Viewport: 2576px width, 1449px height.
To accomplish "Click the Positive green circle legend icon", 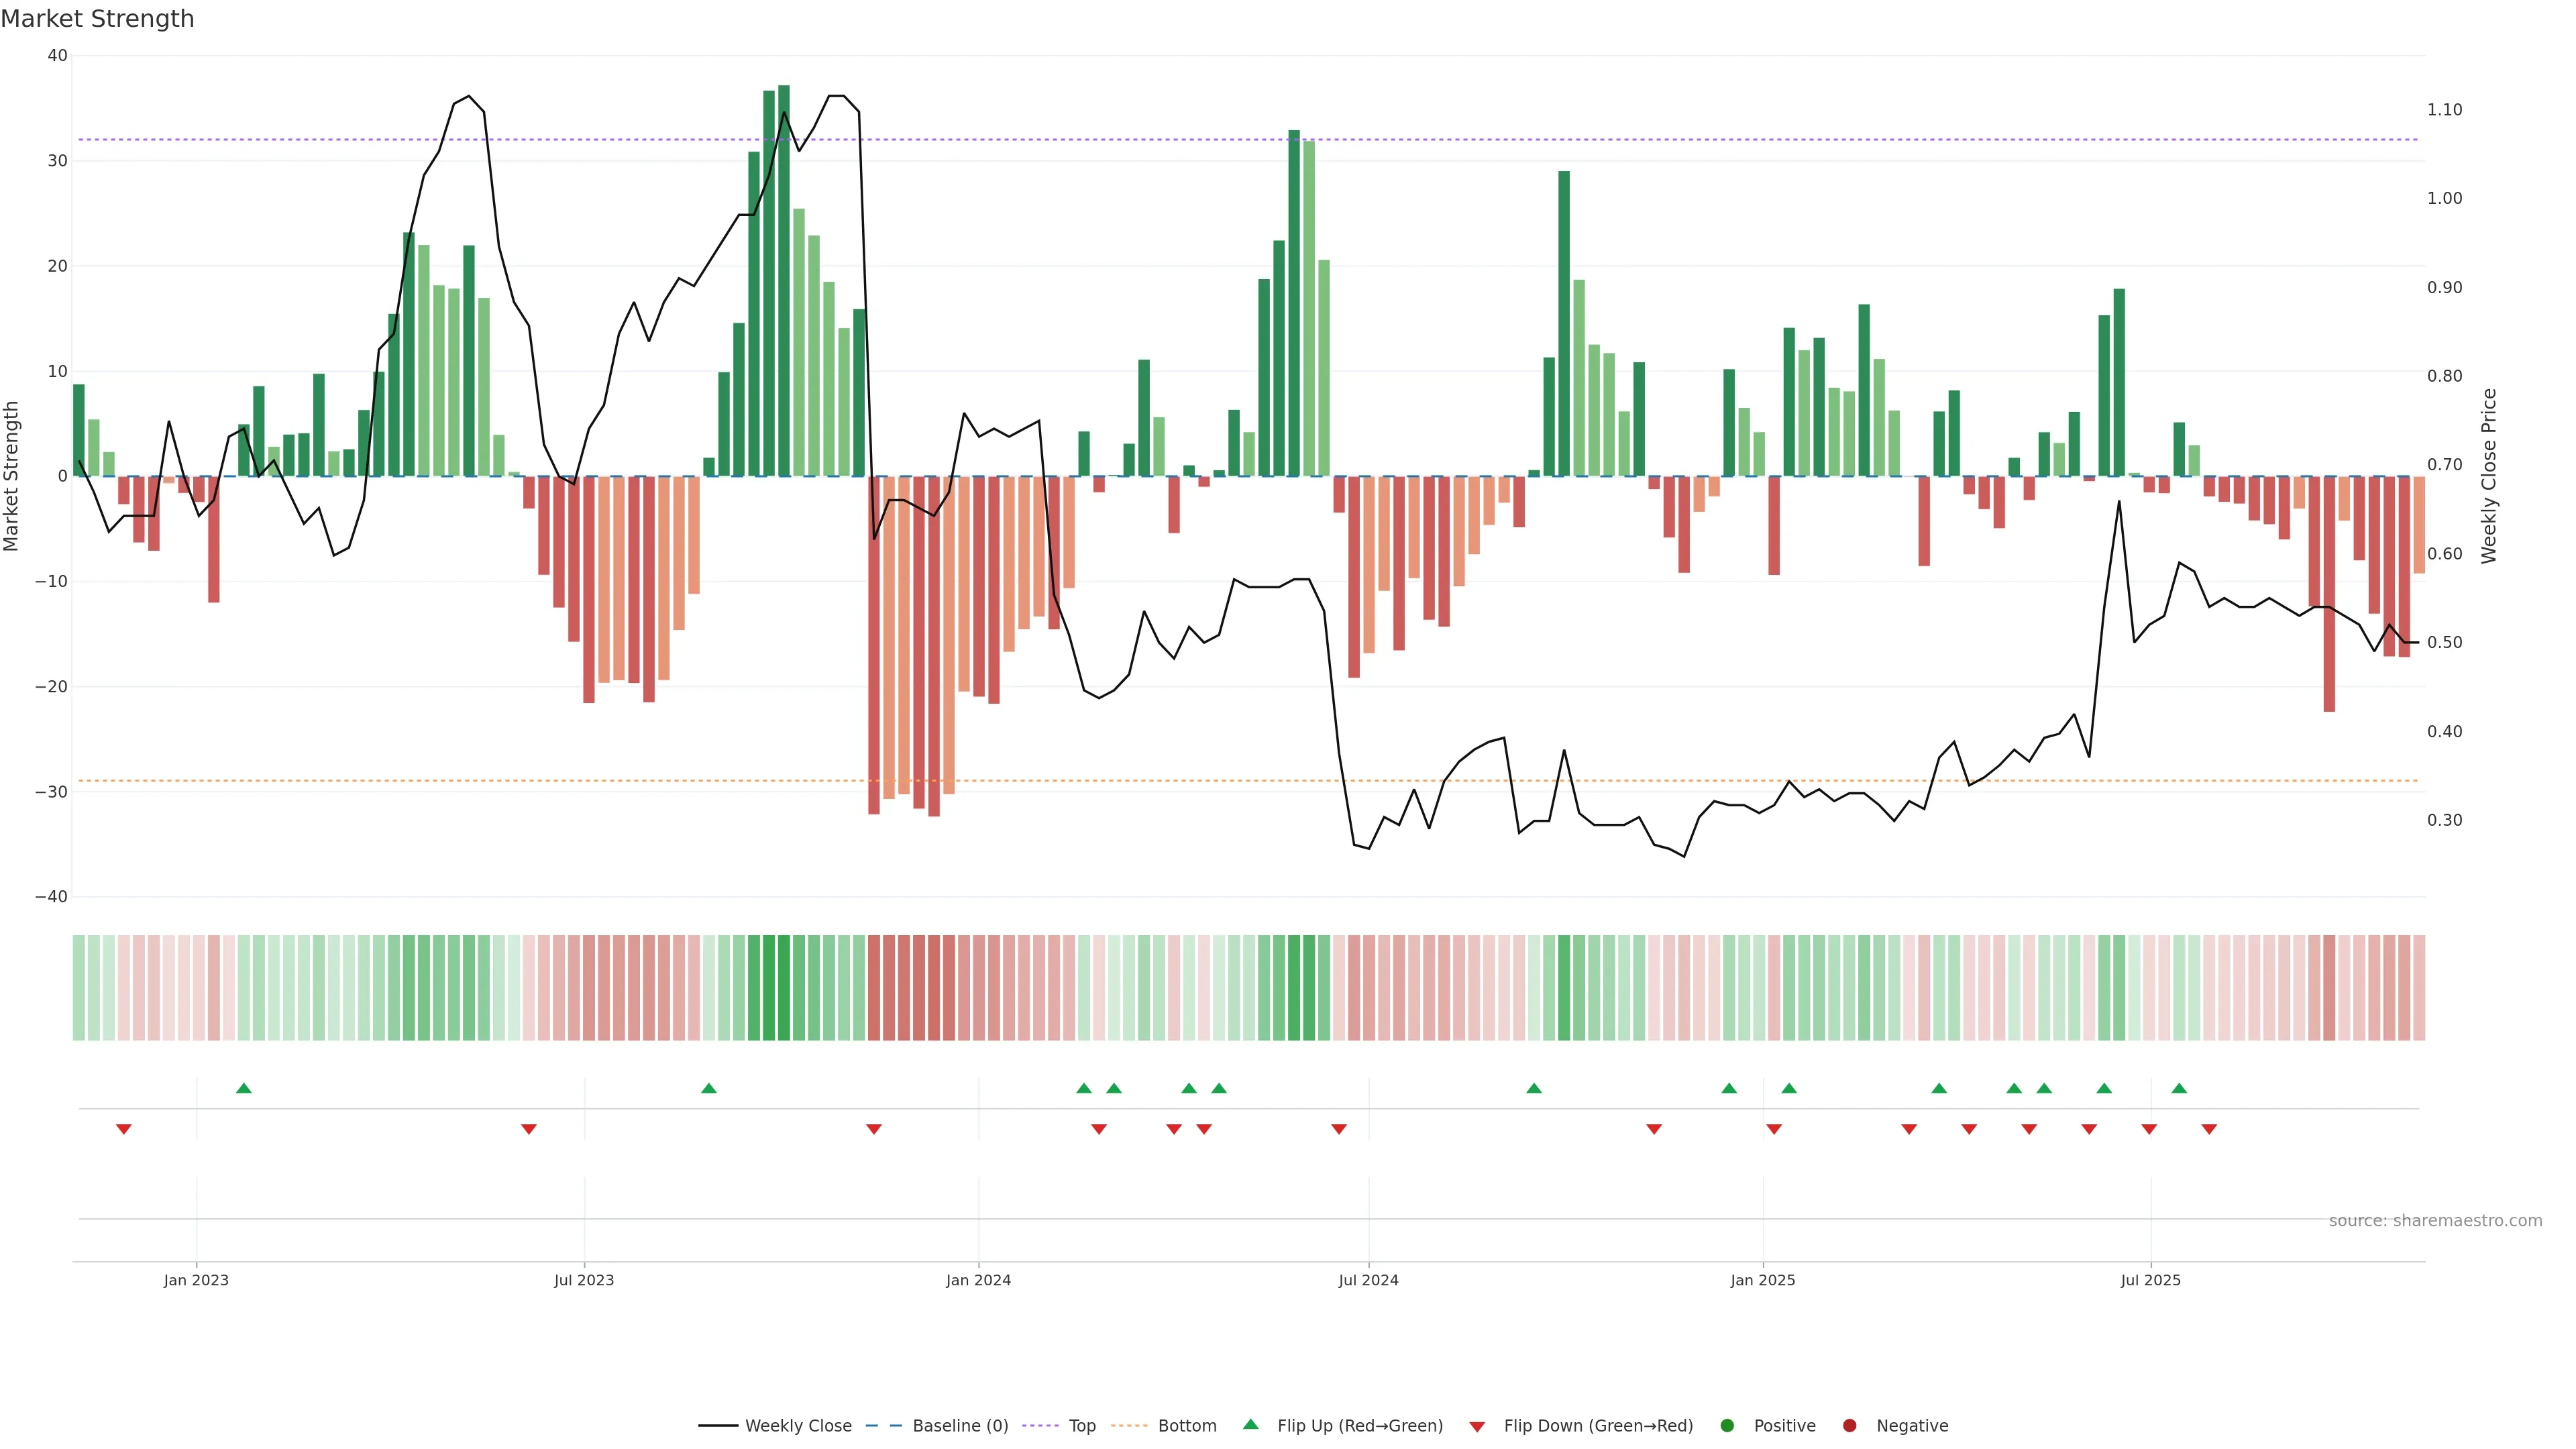I will coord(1727,1426).
